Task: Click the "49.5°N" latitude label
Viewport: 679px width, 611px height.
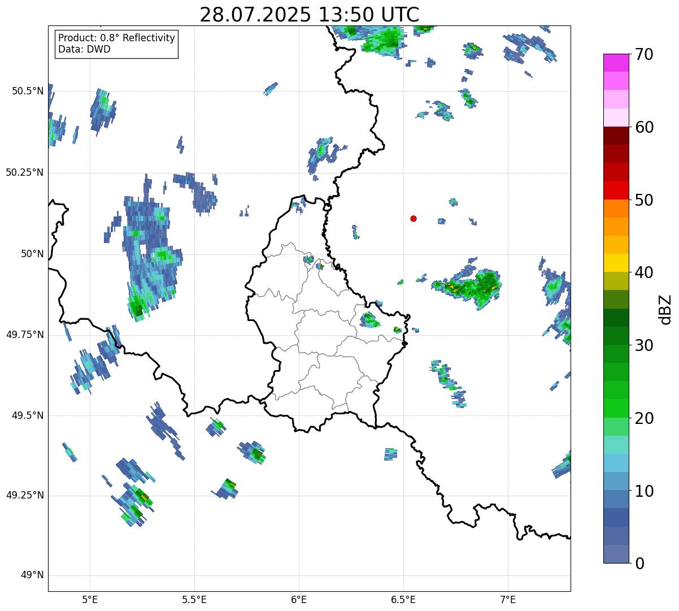Action: pyautogui.click(x=28, y=415)
